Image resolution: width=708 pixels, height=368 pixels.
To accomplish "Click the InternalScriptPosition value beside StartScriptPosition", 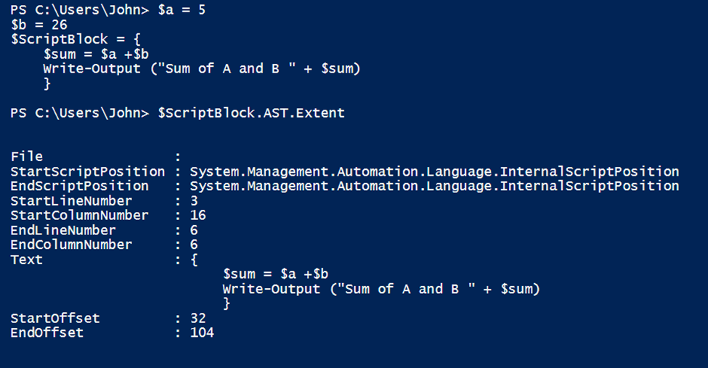I will point(434,171).
